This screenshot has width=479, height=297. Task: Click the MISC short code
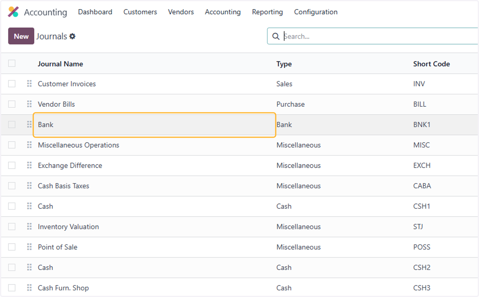(x=422, y=145)
